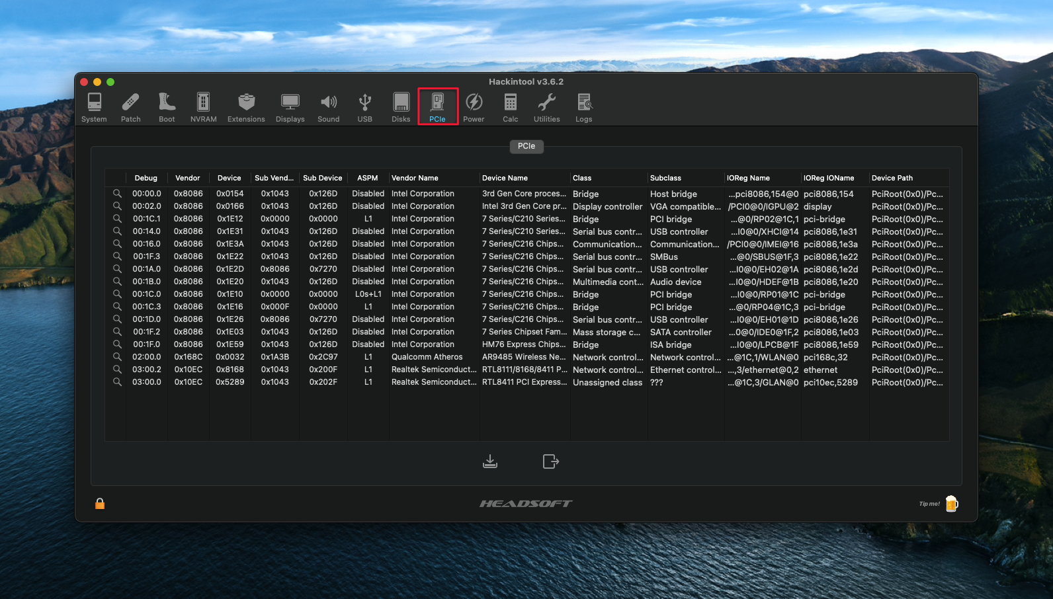The image size is (1053, 599).
Task: Open the Utilities section
Action: pyautogui.click(x=546, y=107)
